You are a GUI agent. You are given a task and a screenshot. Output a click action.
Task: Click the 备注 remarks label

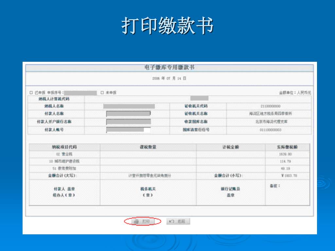coord(275,186)
